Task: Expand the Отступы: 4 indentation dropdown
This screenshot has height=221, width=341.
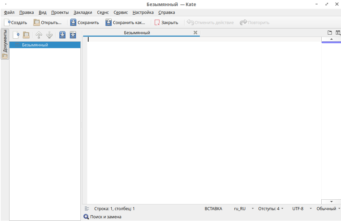Action: (270, 209)
